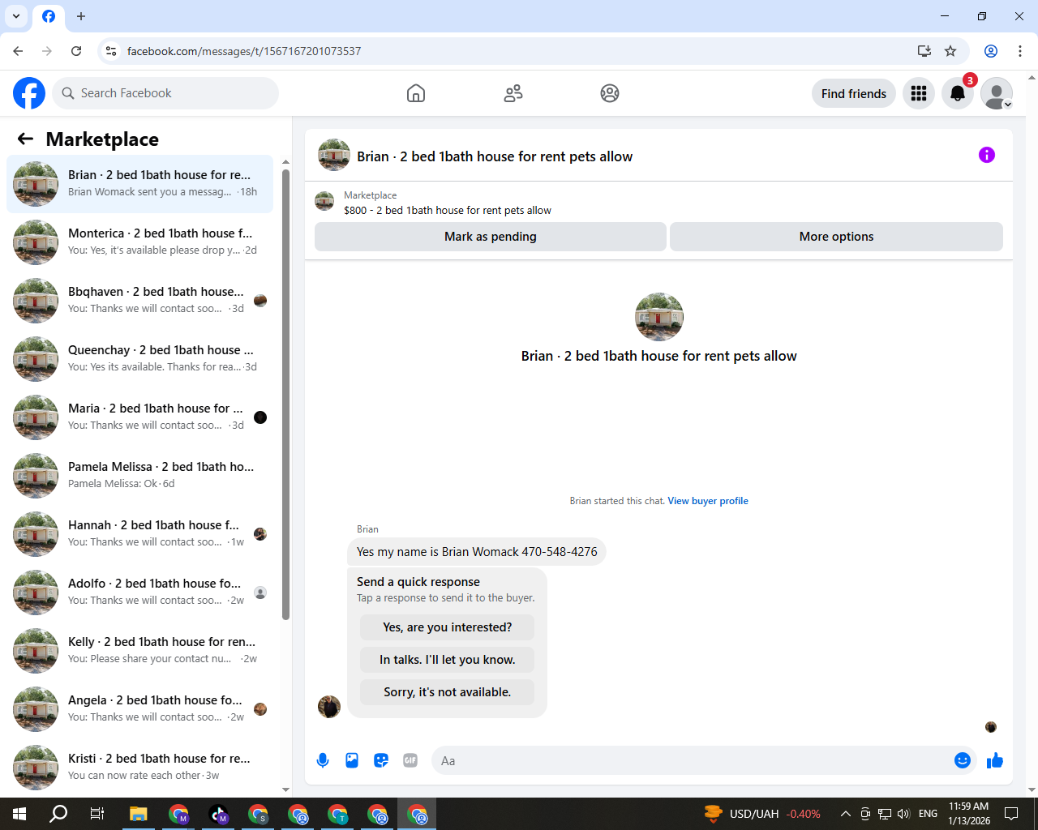Screen dimensions: 1038x830
Task: Open Kelly conversation
Action: coord(139,651)
